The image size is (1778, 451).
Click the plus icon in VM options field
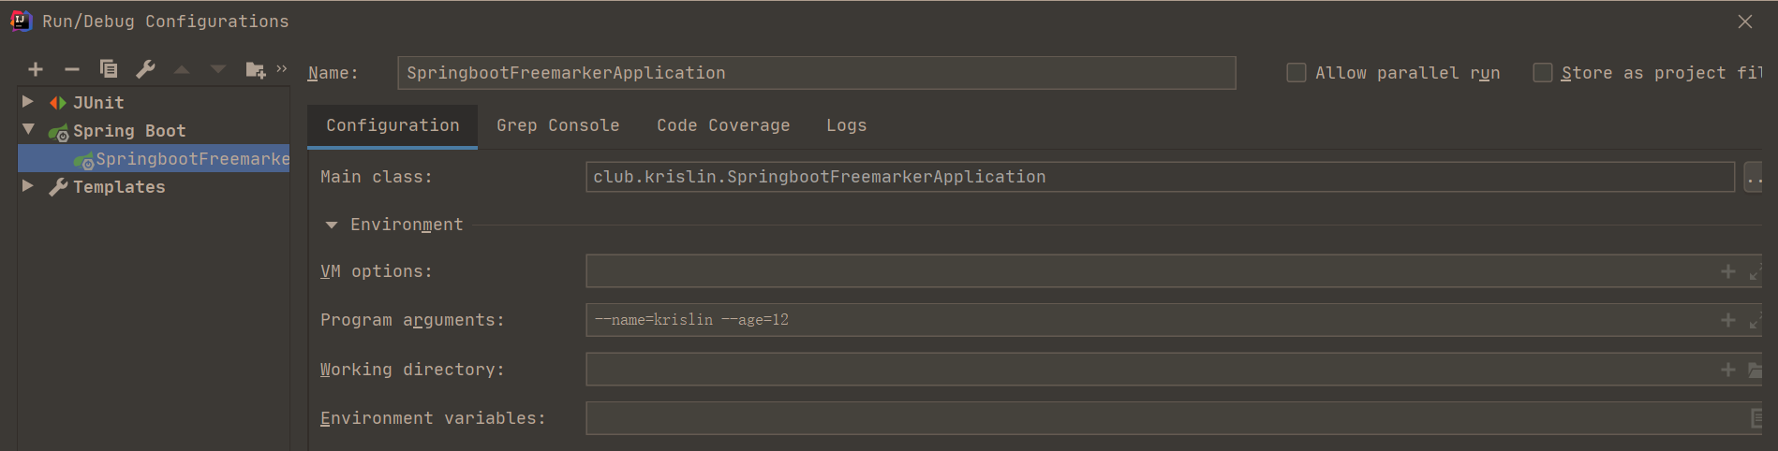(1728, 271)
